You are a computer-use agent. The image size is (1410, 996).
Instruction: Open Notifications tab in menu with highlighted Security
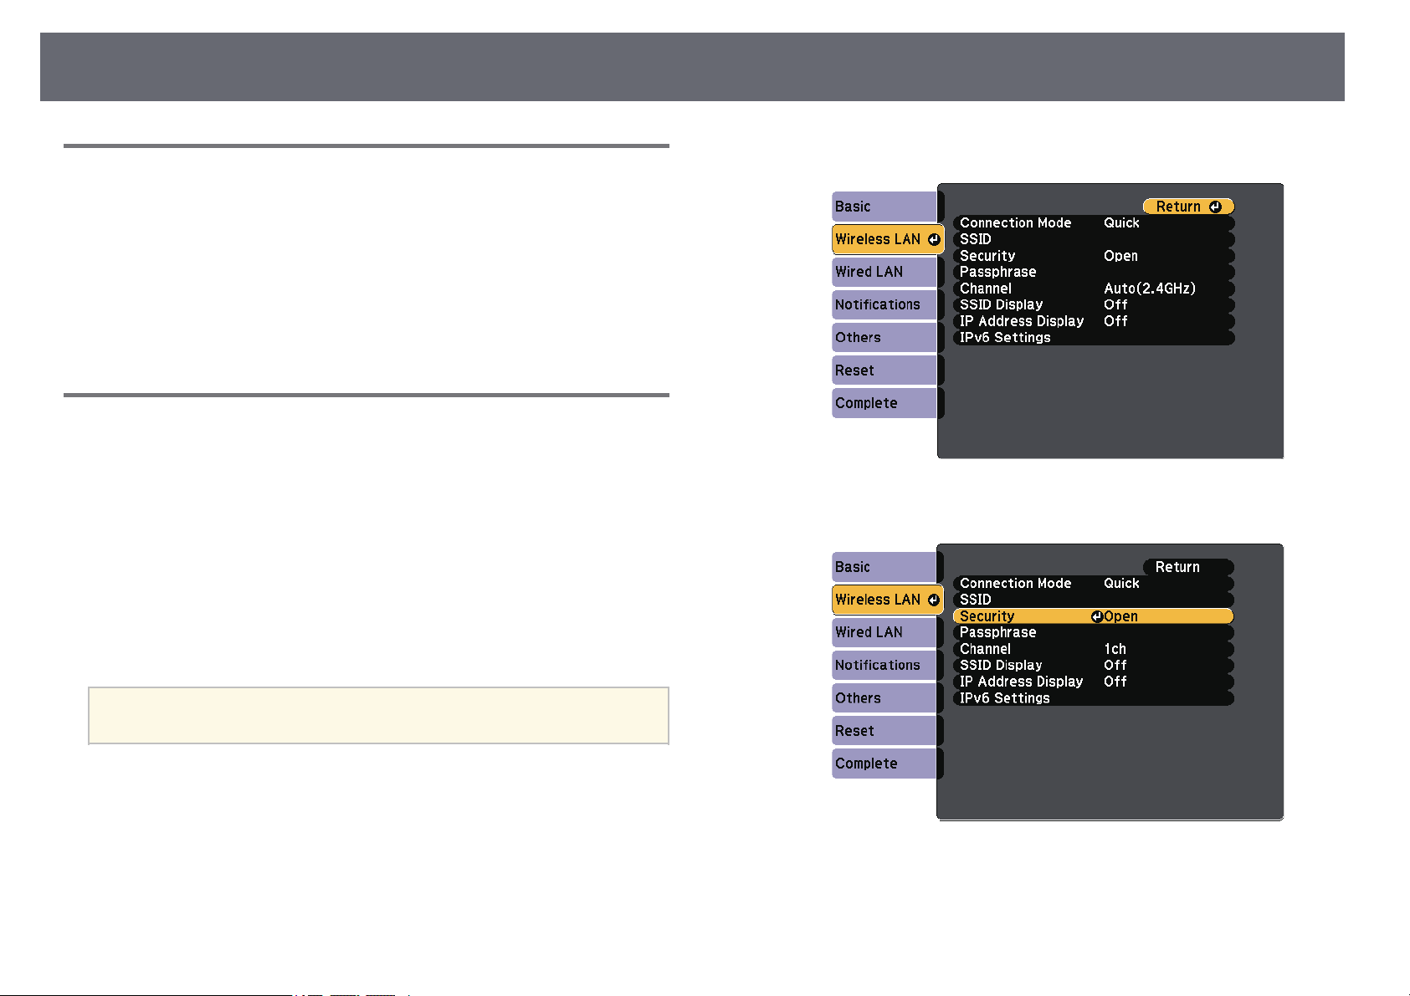pos(884,665)
